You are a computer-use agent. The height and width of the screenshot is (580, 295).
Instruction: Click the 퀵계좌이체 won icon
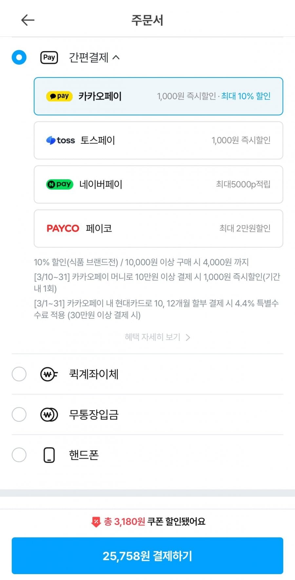point(49,374)
